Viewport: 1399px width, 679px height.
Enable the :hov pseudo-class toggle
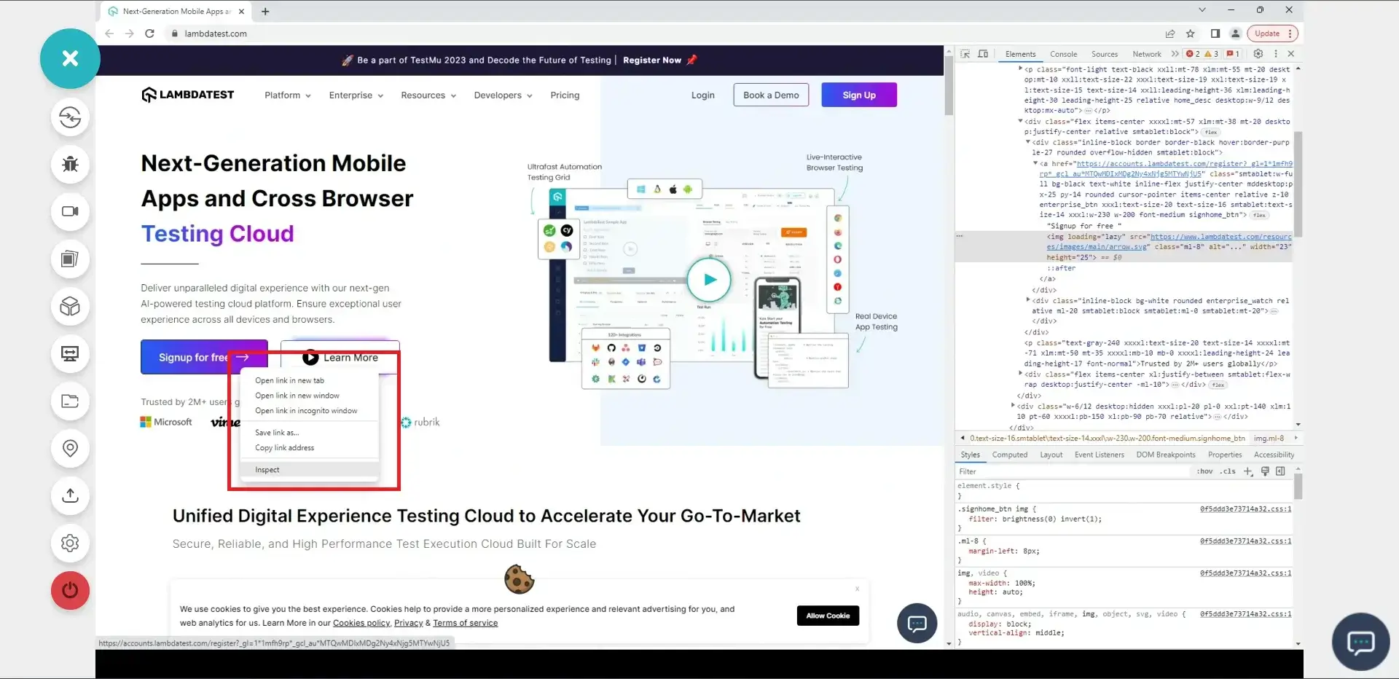1203,471
